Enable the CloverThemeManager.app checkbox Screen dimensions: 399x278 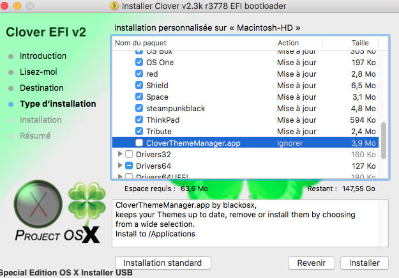click(x=139, y=143)
